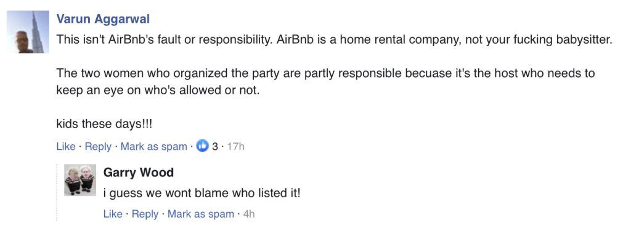Open Garry Wood's avatar image
The image size is (631, 225).
point(80,180)
